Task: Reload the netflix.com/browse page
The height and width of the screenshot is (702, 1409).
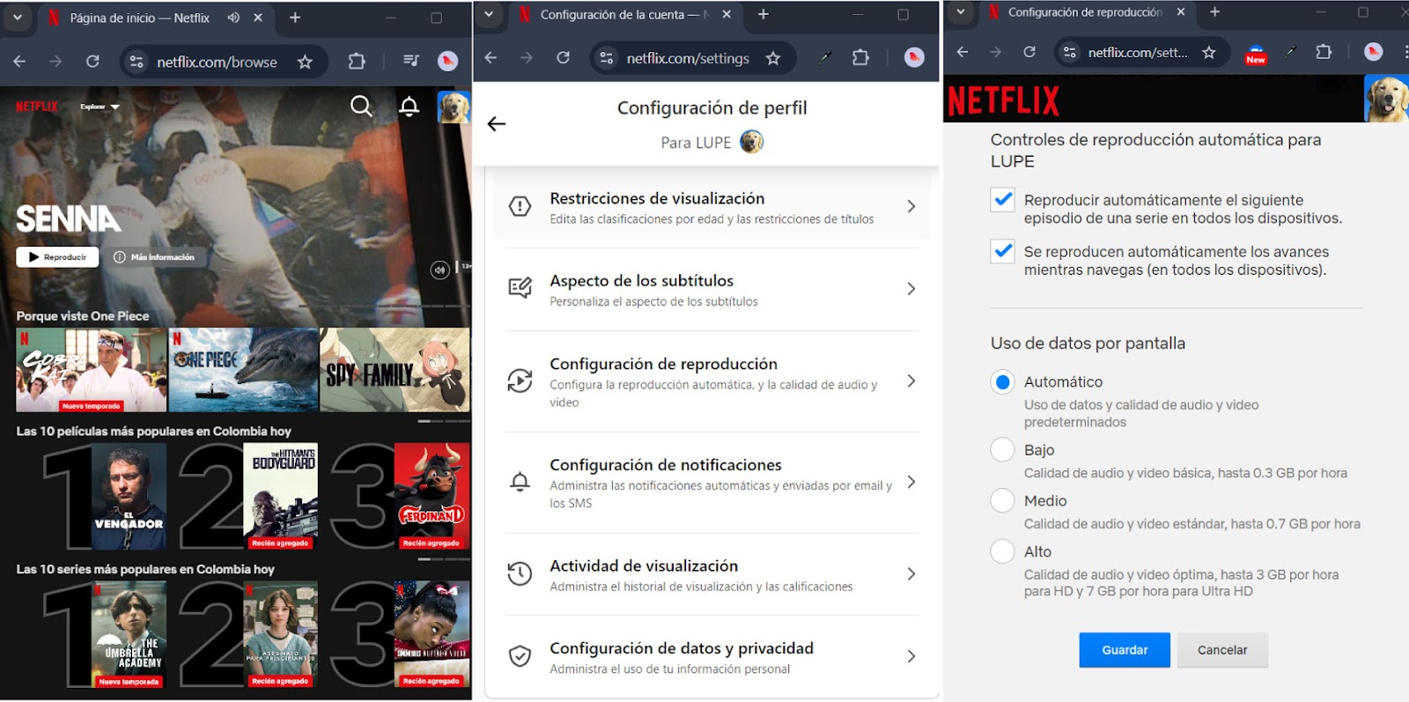Action: (x=92, y=62)
